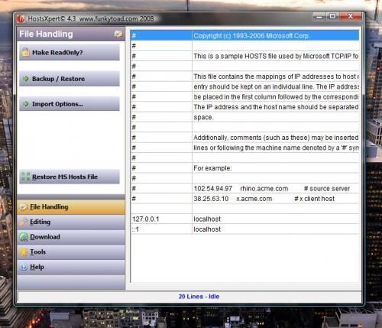The width and height of the screenshot is (382, 328).
Task: Select row 'lines or following the machine name'
Action: [244, 148]
